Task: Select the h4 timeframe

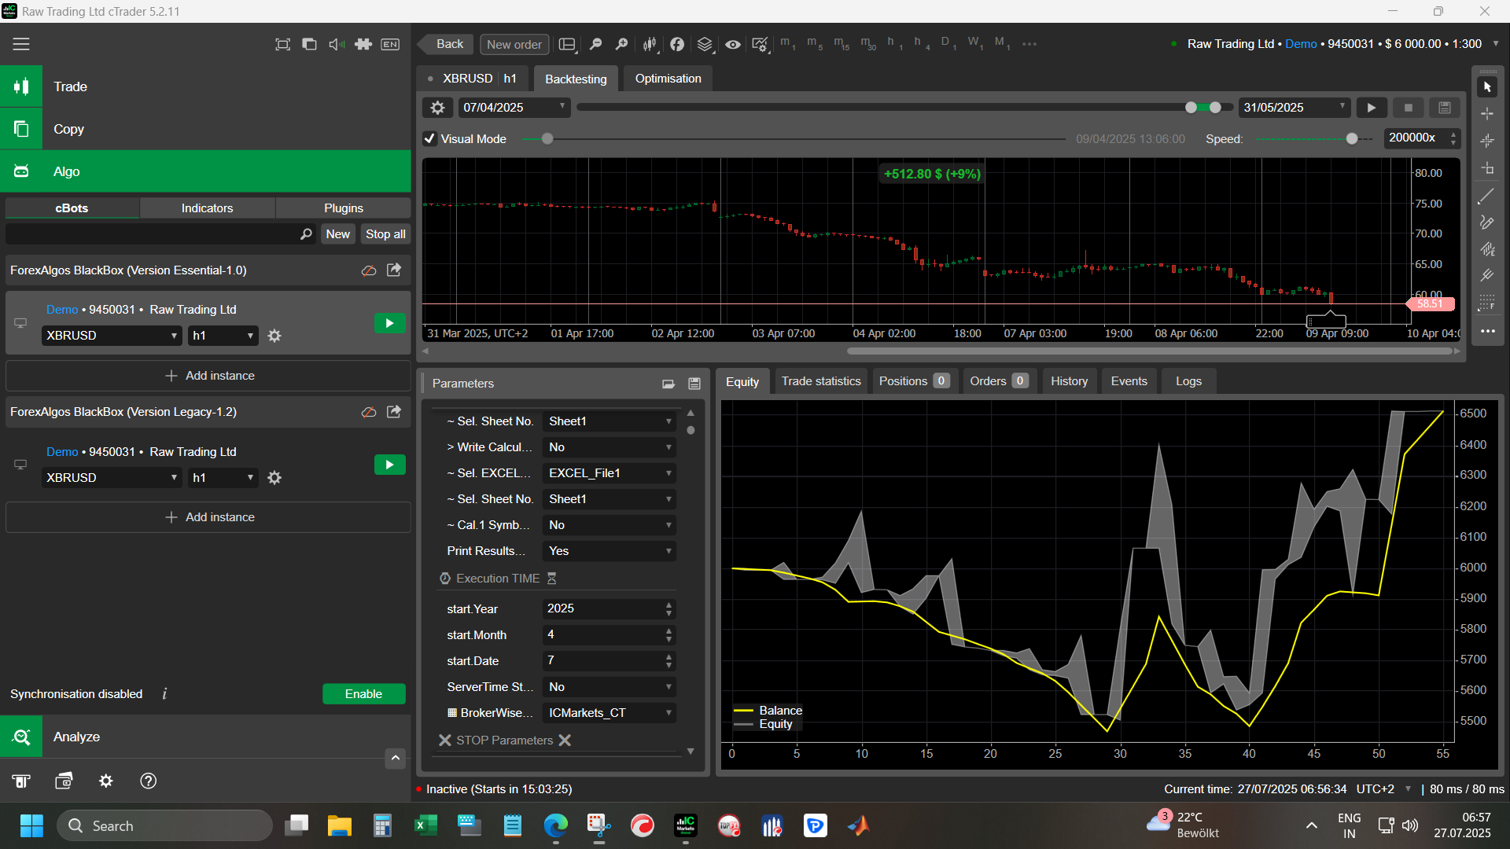Action: click(x=921, y=43)
